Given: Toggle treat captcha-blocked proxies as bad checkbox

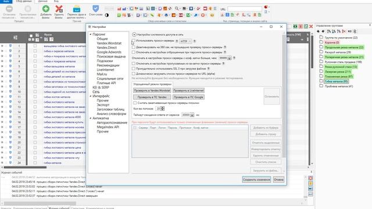Looking at the screenshot, I should pyautogui.click(x=135, y=103).
